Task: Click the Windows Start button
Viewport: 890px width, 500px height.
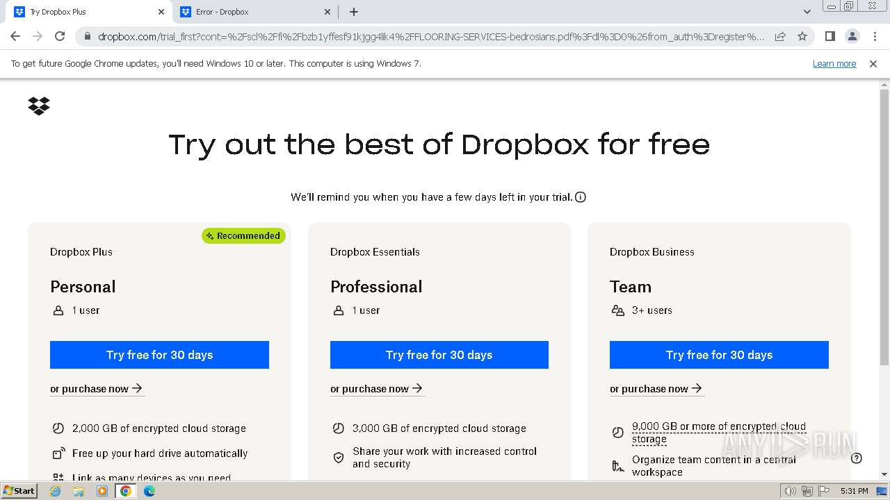Action: 19,491
